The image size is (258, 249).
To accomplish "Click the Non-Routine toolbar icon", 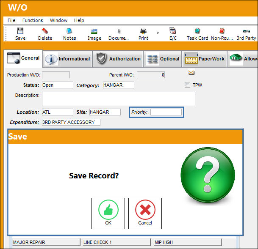I will point(222,31).
